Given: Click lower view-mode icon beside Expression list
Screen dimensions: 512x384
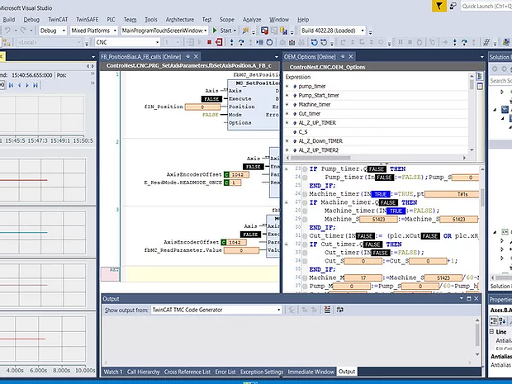Looking at the screenshot, I should point(480,86).
